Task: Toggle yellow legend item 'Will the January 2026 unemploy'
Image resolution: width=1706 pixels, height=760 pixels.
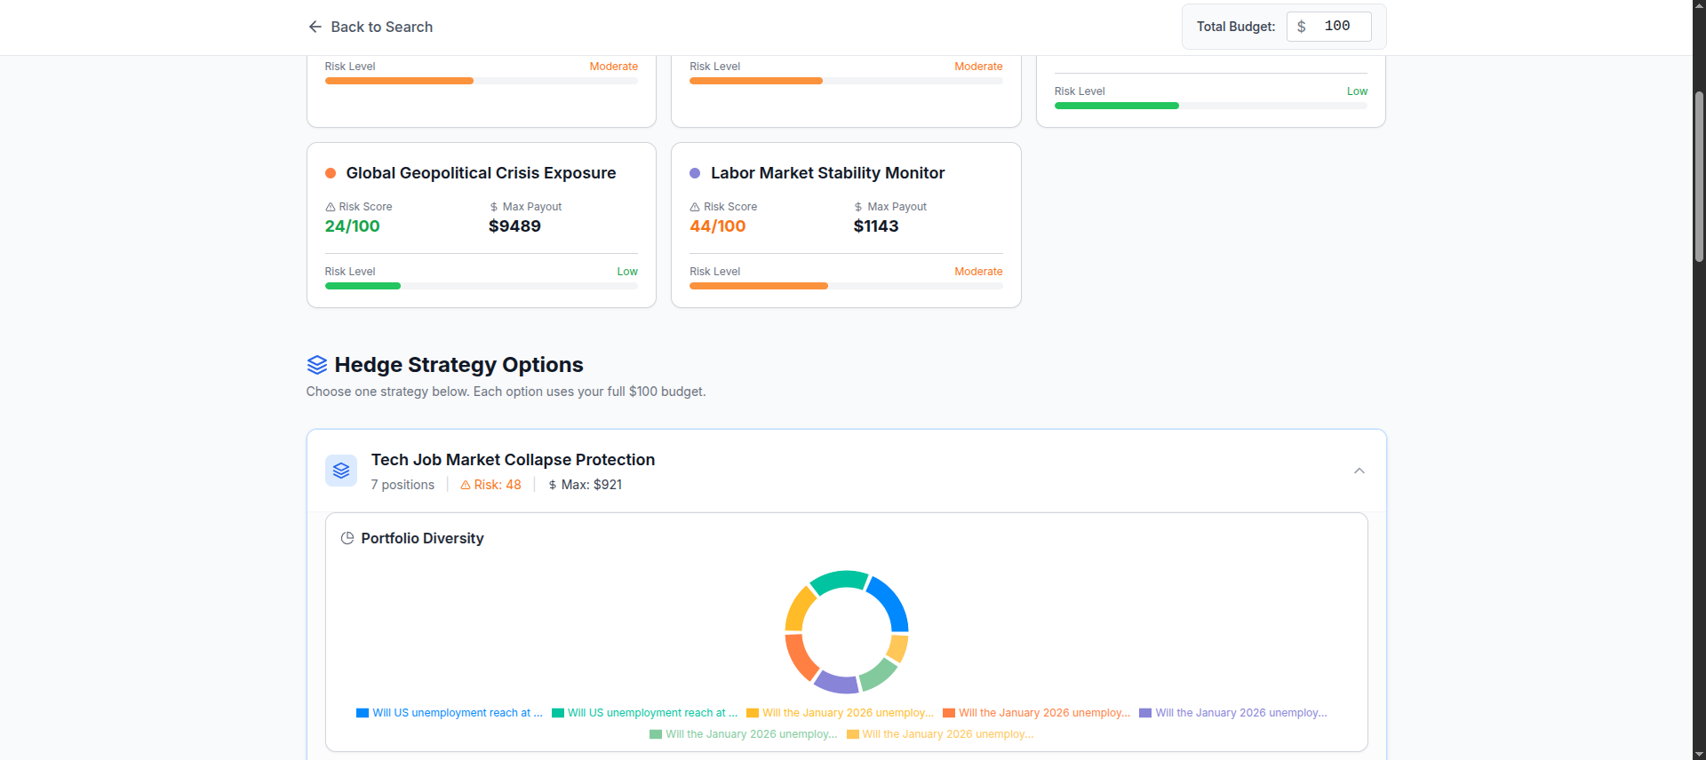Action: tap(840, 713)
